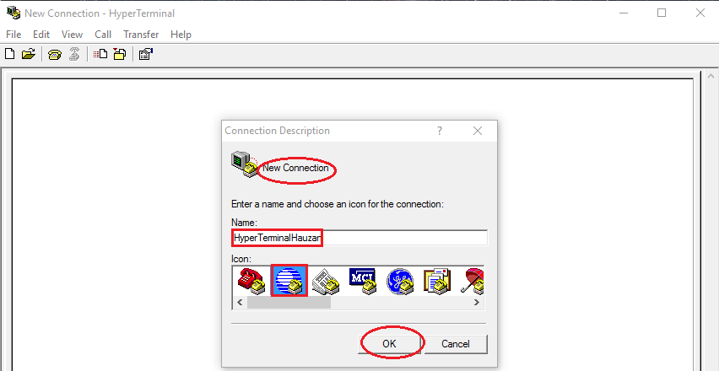Screen dimensions: 719x371
Task: Open the Call menu
Action: pyautogui.click(x=103, y=35)
